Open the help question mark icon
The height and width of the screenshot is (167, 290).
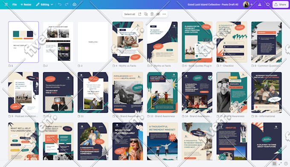[286, 164]
